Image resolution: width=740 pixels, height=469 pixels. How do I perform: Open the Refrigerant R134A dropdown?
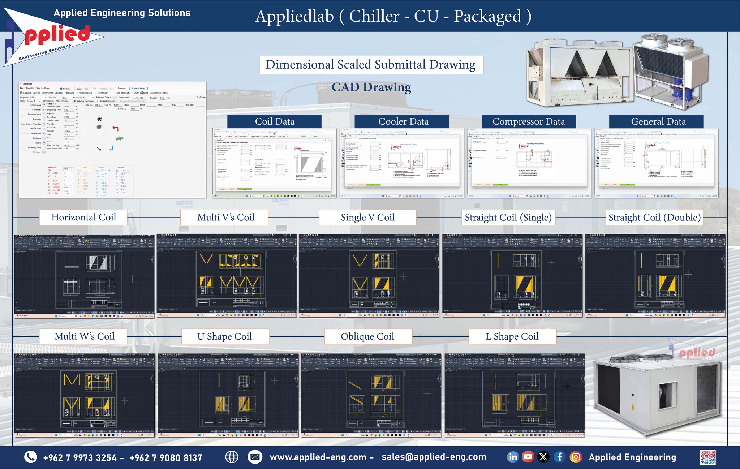pyautogui.click(x=38, y=98)
